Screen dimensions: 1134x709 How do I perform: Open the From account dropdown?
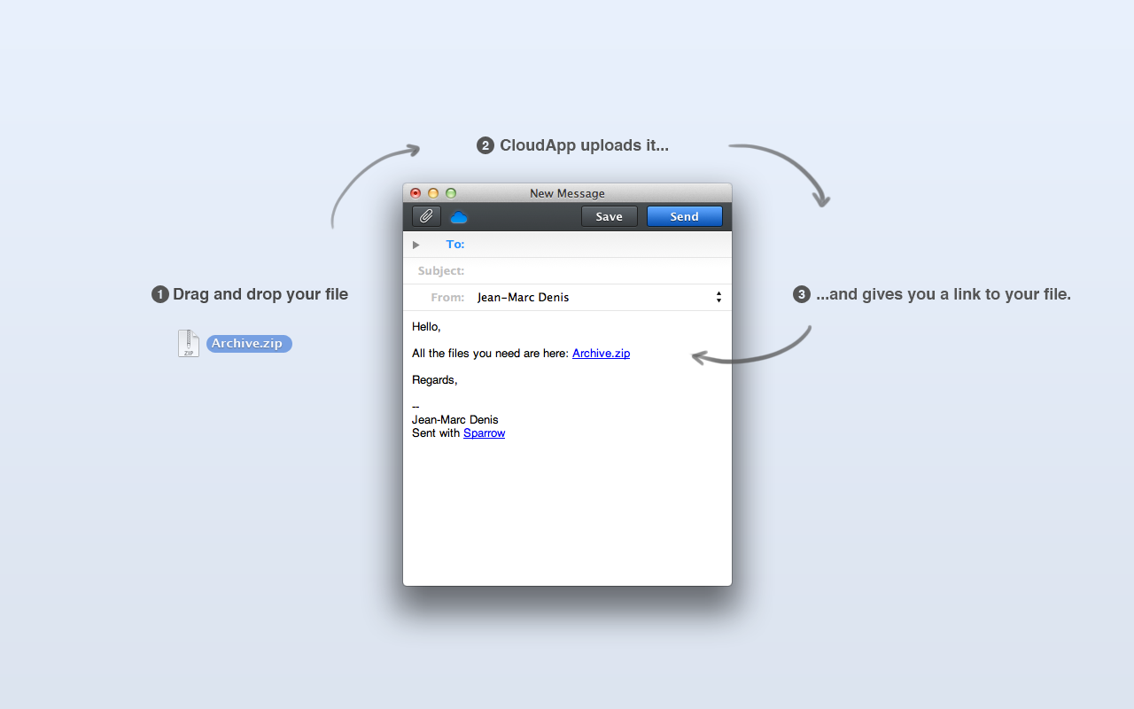click(x=600, y=298)
